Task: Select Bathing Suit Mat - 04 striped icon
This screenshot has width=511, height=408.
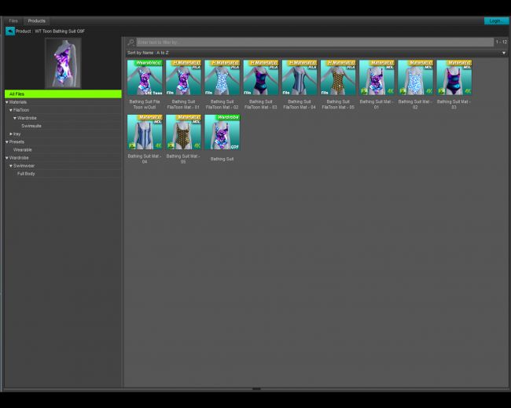Action: (145, 133)
